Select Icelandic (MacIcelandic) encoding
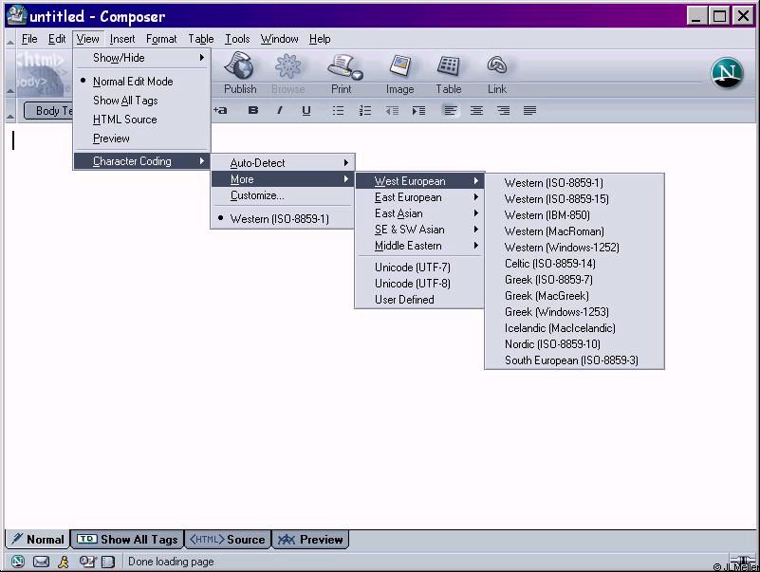The width and height of the screenshot is (760, 572). pos(574,328)
